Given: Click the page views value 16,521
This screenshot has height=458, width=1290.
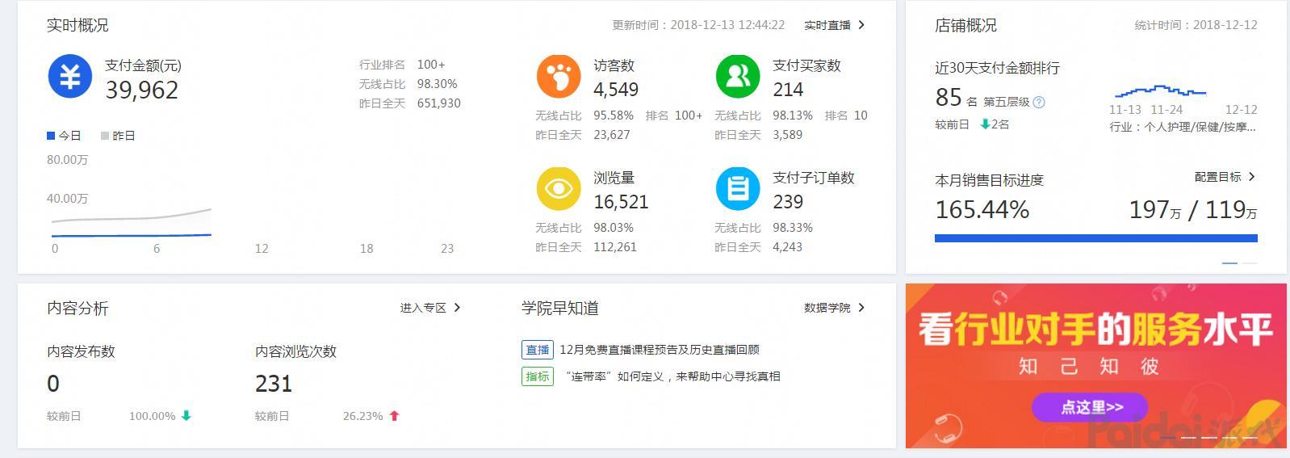Looking at the screenshot, I should point(621,202).
